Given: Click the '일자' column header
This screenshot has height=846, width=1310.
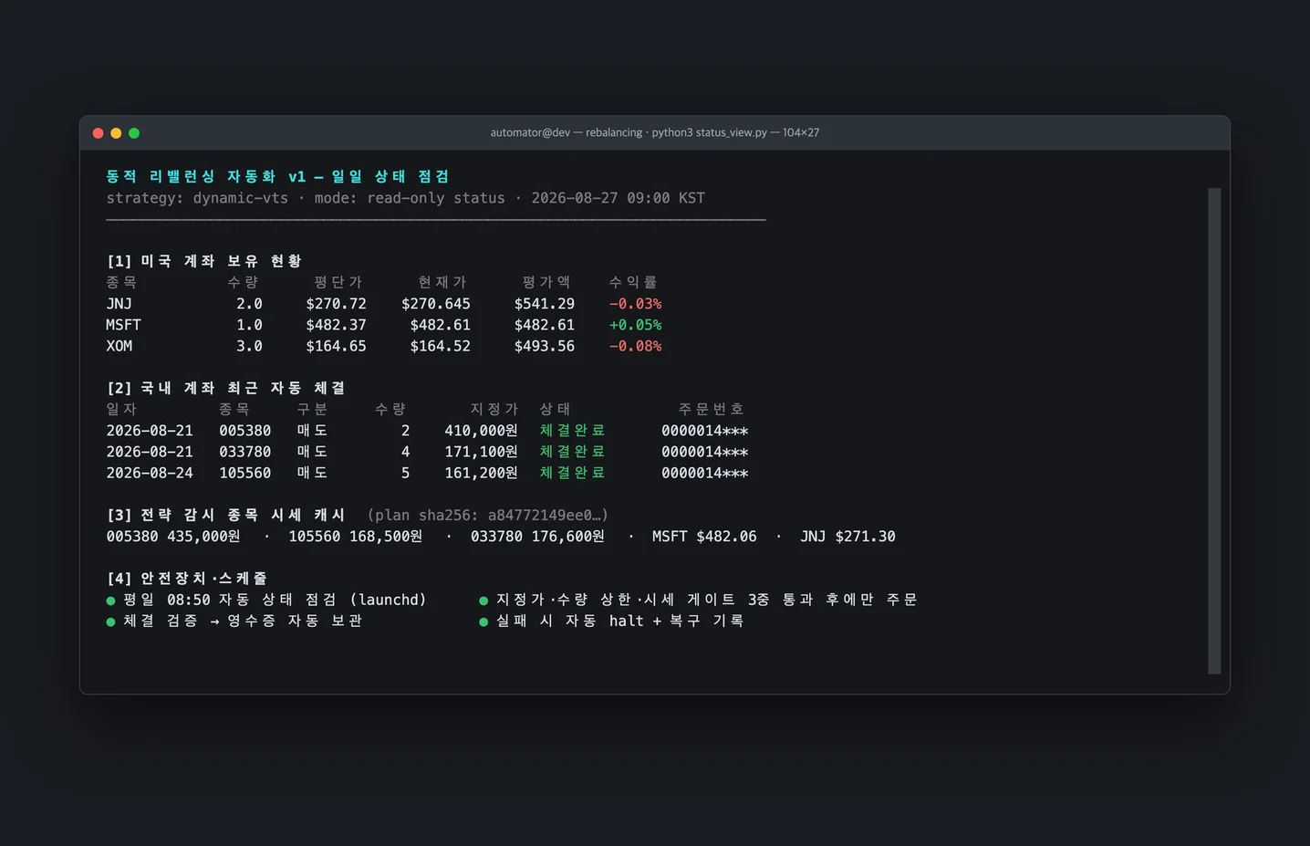Looking at the screenshot, I should coord(121,409).
